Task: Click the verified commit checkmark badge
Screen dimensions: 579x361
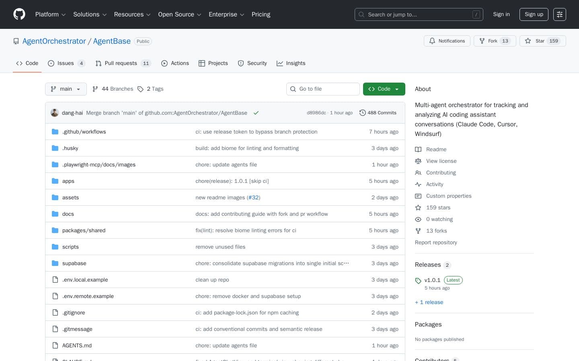Action: [x=256, y=113]
